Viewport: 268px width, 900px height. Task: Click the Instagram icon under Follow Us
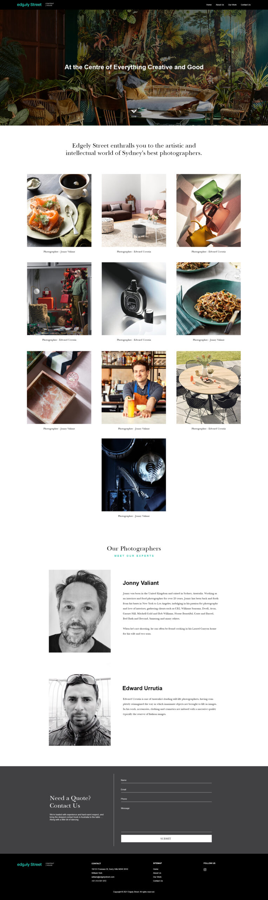[x=205, y=869]
